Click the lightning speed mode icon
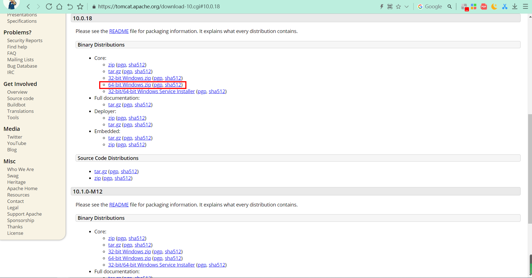Screen dimensions: 532x278 pos(382,6)
